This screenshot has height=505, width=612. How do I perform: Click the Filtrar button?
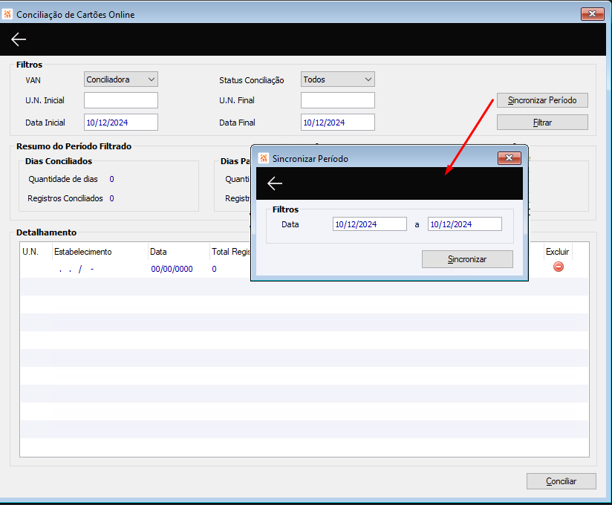point(542,123)
